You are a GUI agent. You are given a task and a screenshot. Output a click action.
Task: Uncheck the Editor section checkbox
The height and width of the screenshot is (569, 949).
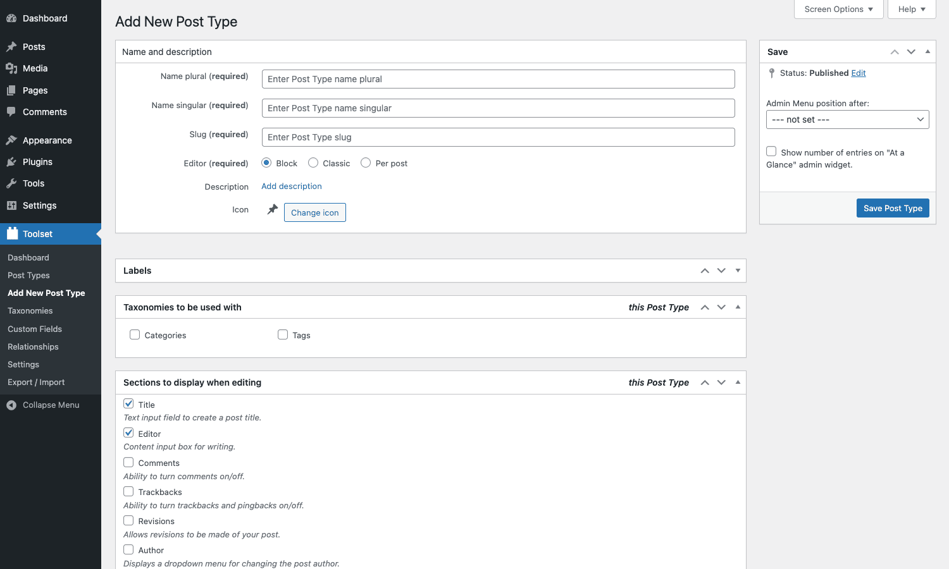click(128, 432)
